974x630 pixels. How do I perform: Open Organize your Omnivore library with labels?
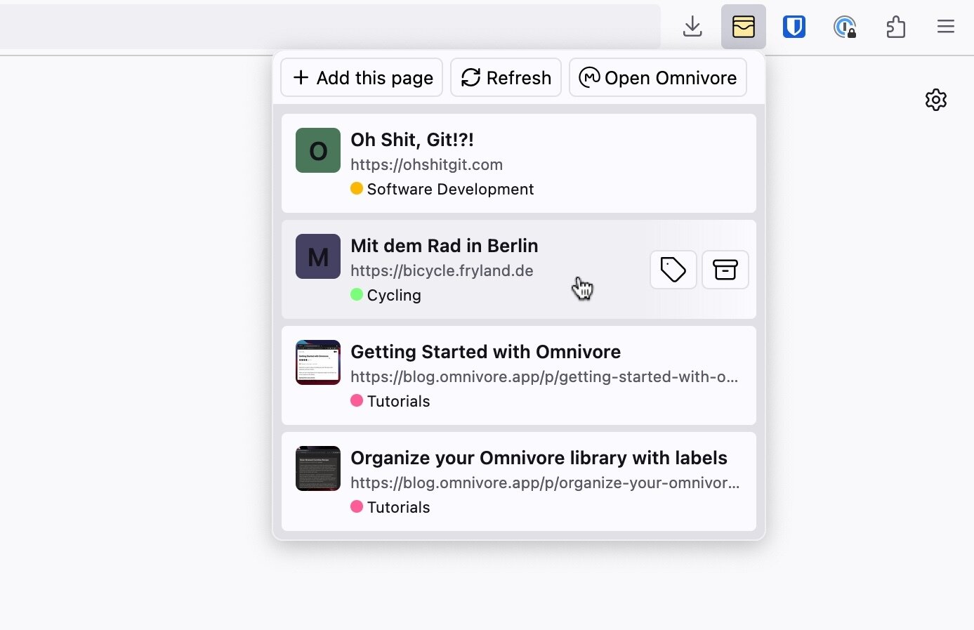[539, 458]
